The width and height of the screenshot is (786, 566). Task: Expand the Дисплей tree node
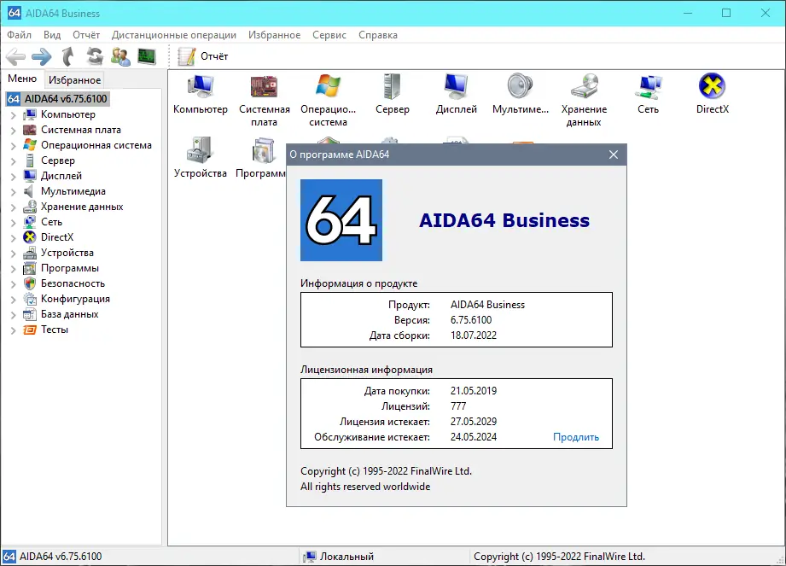click(x=14, y=177)
